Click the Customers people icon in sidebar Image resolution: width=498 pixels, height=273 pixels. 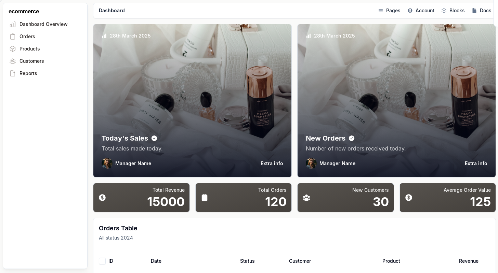pyautogui.click(x=13, y=61)
